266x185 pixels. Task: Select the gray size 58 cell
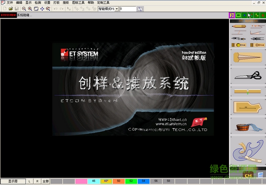pyautogui.click(x=169, y=181)
